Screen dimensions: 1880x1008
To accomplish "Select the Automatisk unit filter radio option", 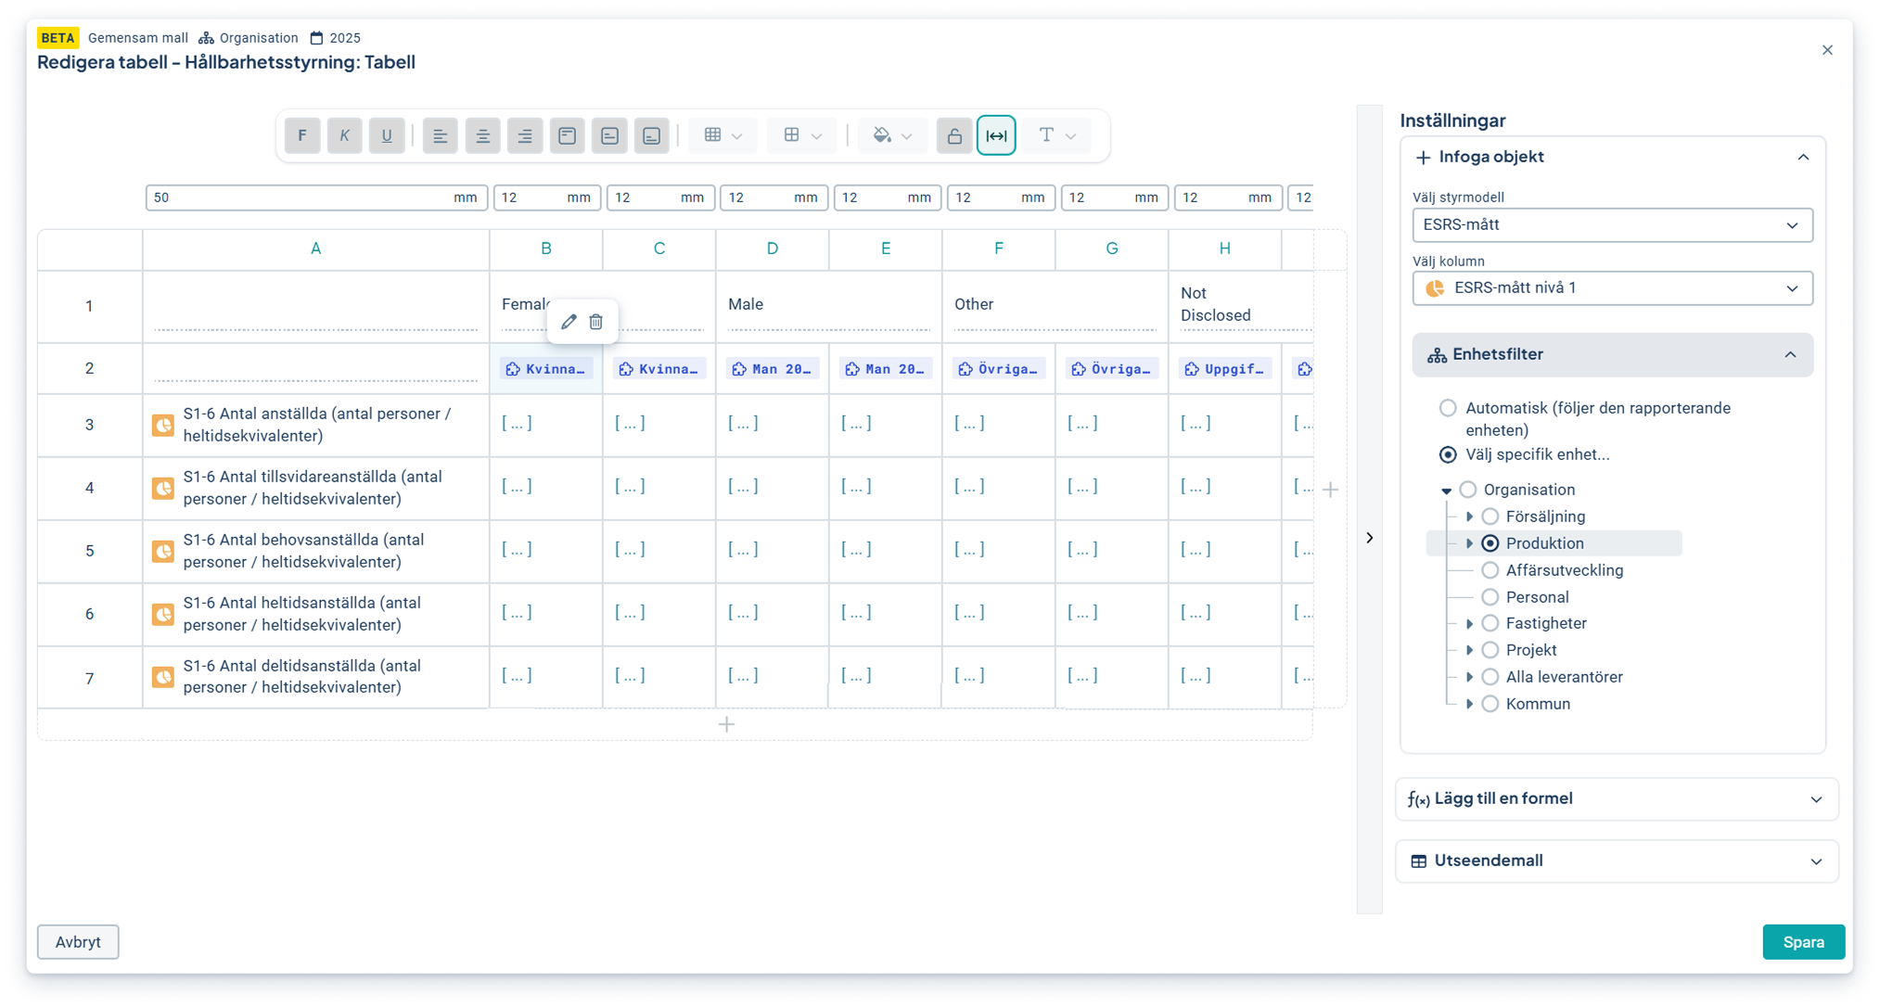I will click(1447, 408).
